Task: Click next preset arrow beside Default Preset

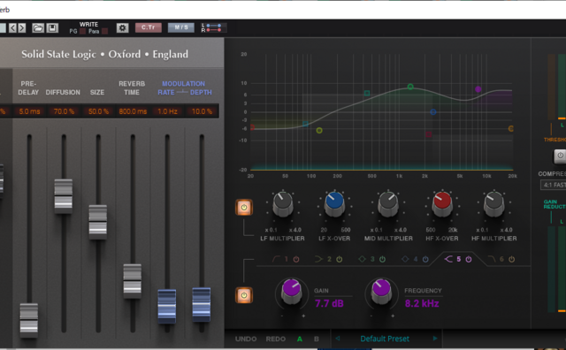Action: (x=435, y=339)
